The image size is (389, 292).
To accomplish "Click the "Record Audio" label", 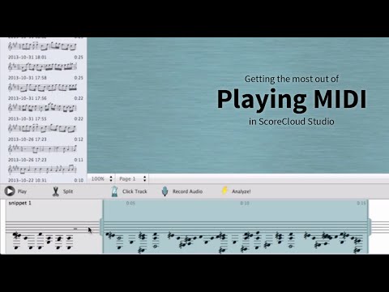I will click(x=187, y=191).
